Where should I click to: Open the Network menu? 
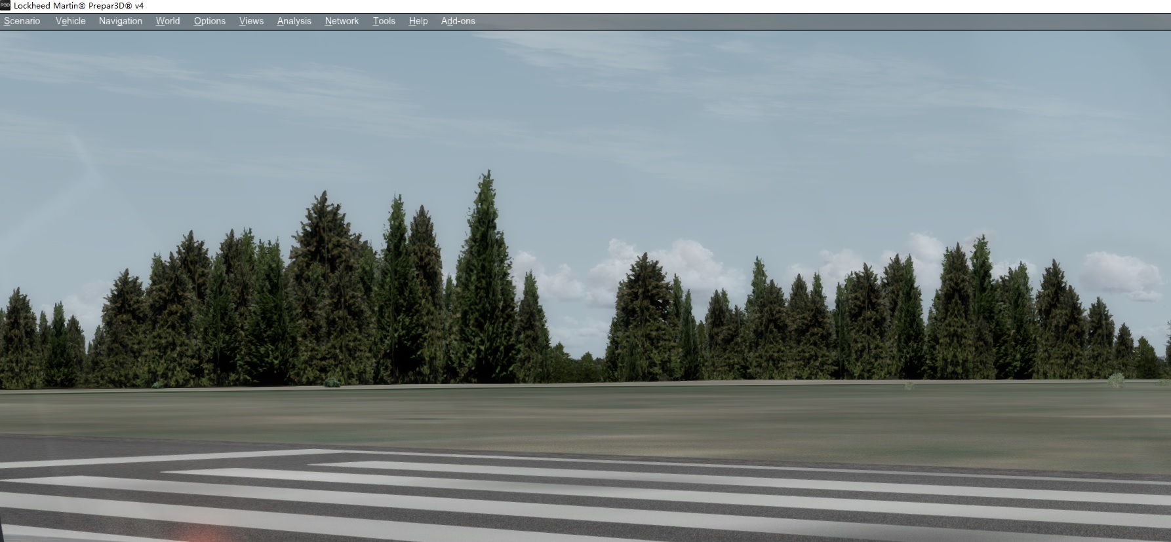pyautogui.click(x=342, y=21)
